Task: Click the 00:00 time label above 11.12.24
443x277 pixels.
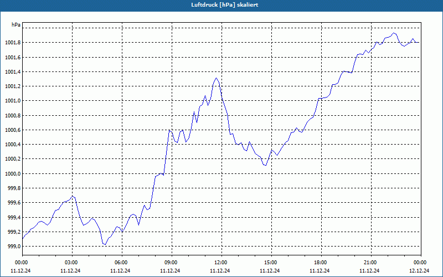Action: (x=21, y=263)
